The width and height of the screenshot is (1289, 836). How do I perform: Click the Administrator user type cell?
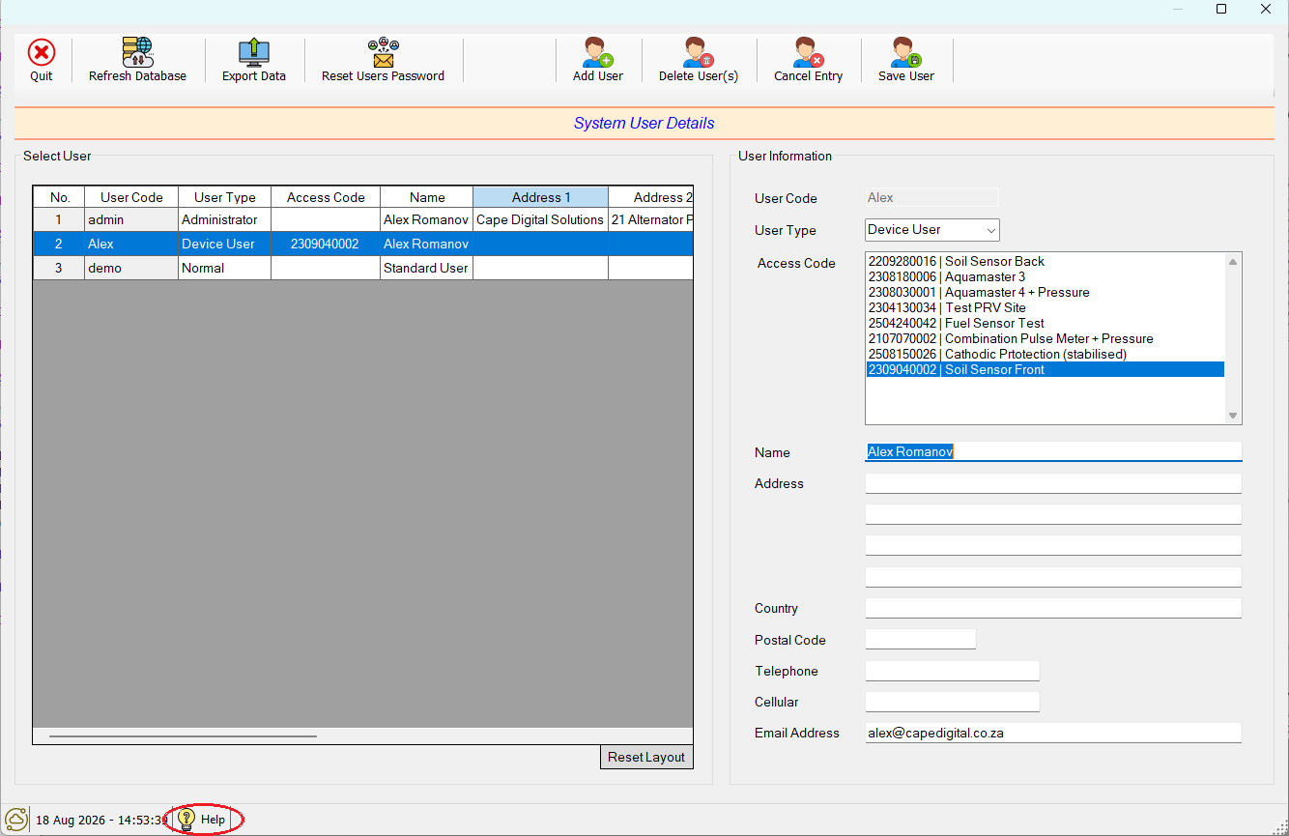pos(225,219)
